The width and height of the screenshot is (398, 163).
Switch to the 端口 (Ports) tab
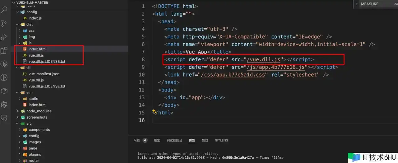pos(205,140)
